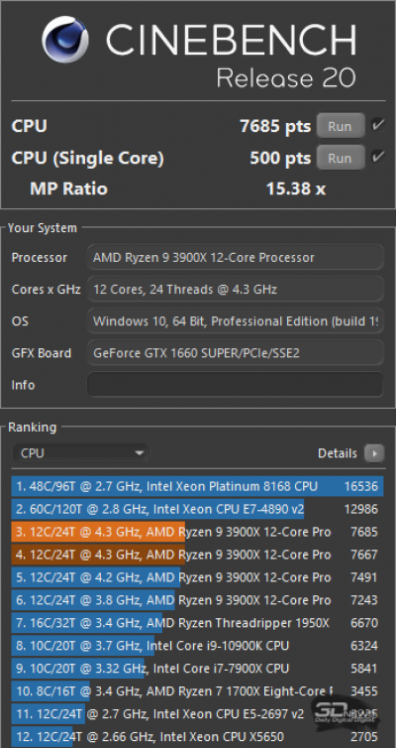Screen dimensions: 396x748
Task: Toggle the CPU test checkbox
Action: click(378, 126)
